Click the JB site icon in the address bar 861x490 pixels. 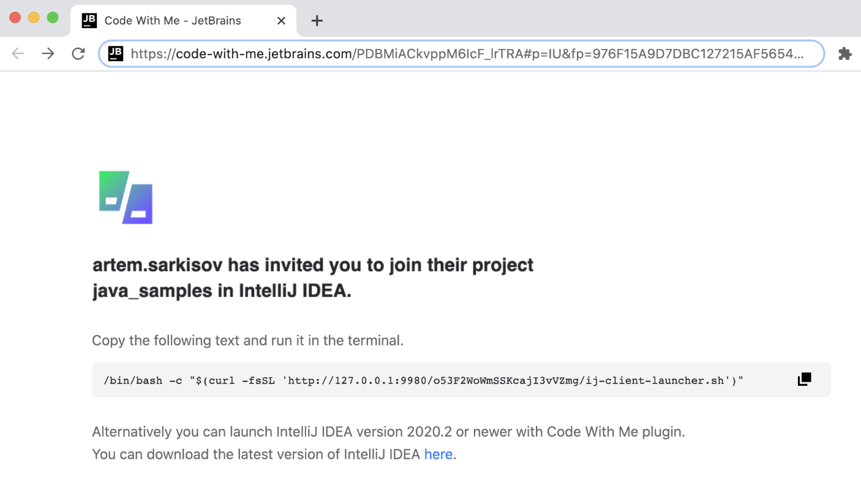116,54
